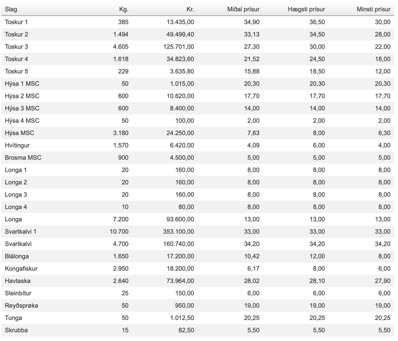The image size is (398, 341).
Task: Select the Hvítingur row
Action: click(x=198, y=145)
